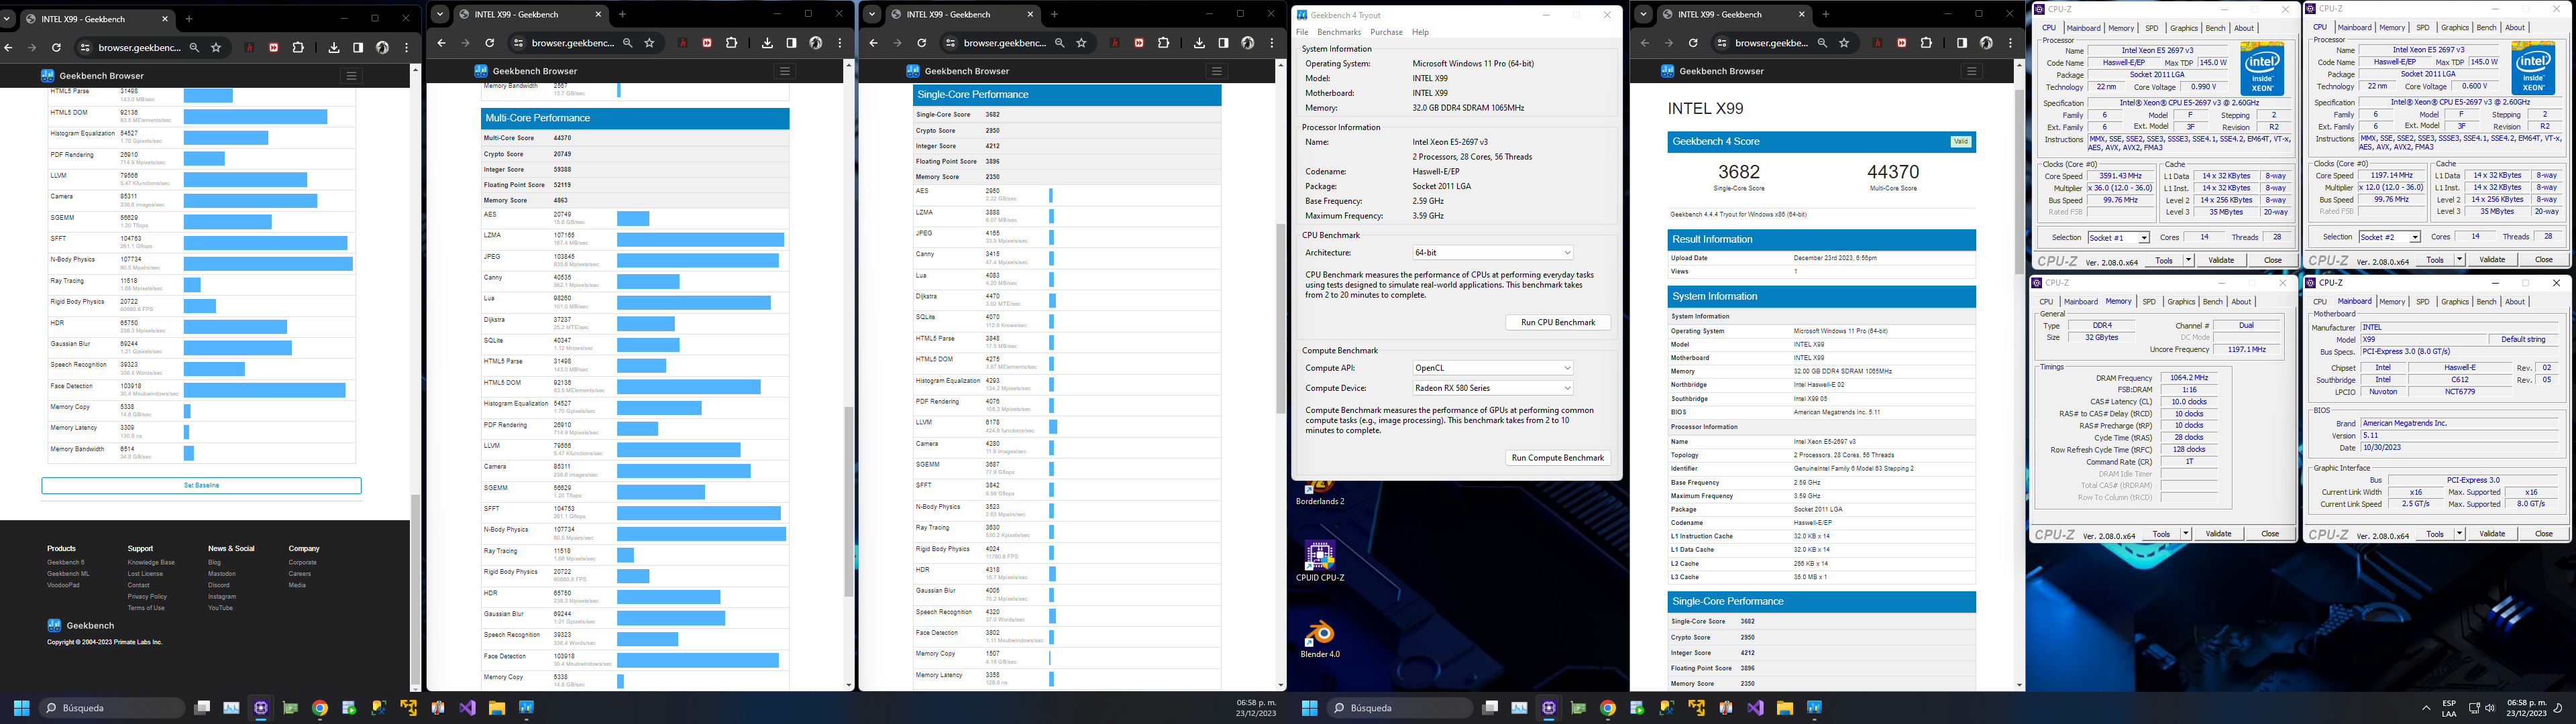The height and width of the screenshot is (724, 2576).
Task: Click red 'h' extension in Geekbench 4 Score Chrome window
Action: click(1878, 43)
